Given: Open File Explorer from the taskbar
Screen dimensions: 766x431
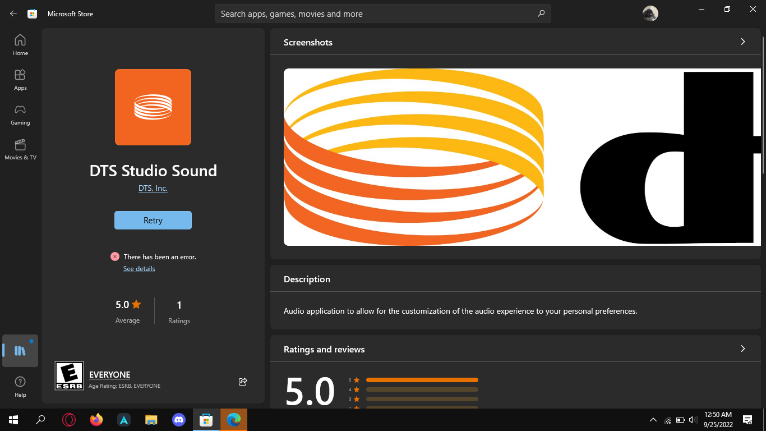Looking at the screenshot, I should coord(151,419).
